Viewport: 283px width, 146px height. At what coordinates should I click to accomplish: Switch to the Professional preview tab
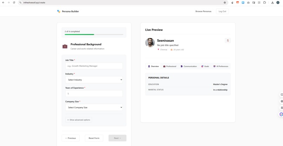pyautogui.click(x=170, y=66)
